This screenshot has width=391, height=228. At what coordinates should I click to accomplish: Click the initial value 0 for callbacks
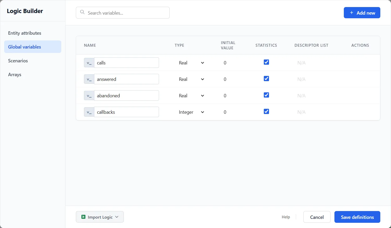click(225, 112)
